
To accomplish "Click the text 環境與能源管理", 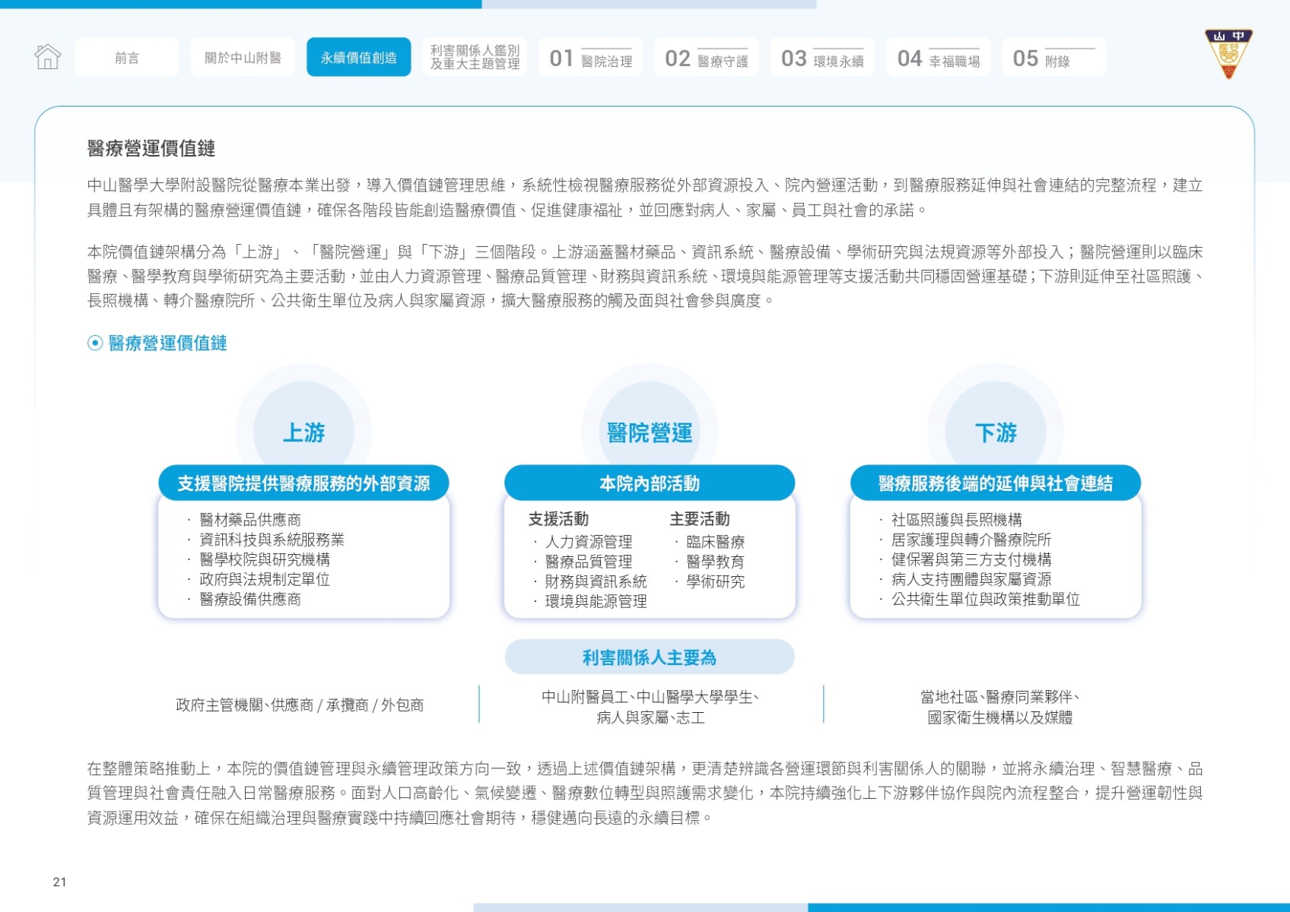I will [x=596, y=601].
